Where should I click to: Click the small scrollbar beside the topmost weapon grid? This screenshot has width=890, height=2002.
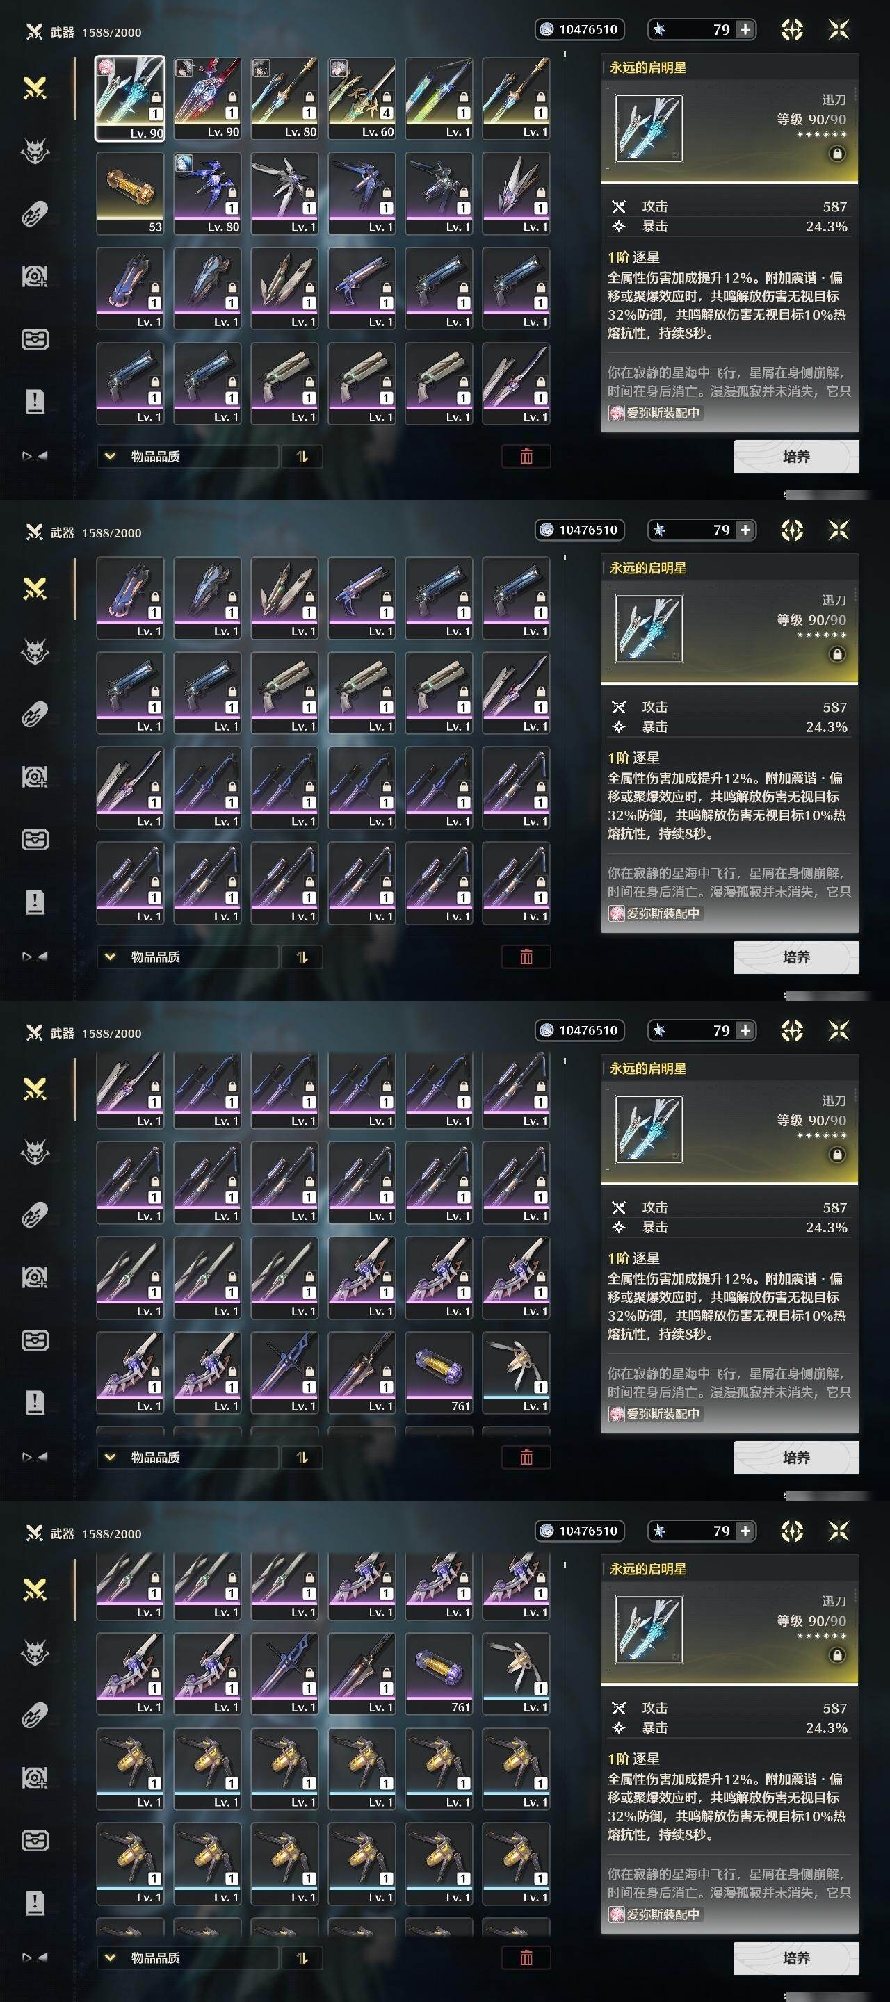click(565, 54)
